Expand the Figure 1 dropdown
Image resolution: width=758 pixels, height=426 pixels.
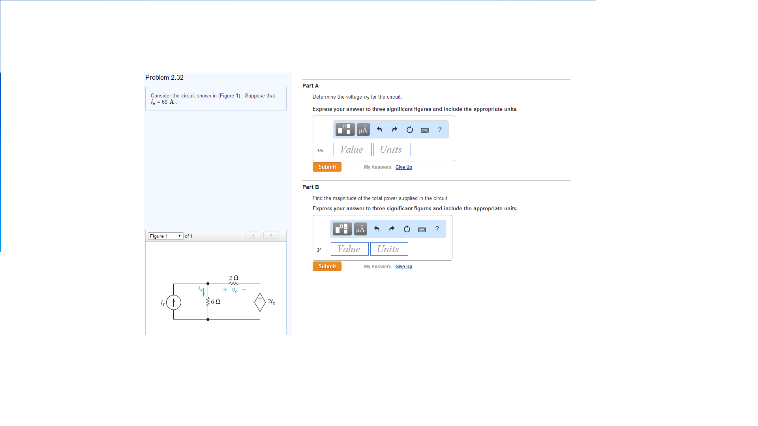click(166, 236)
